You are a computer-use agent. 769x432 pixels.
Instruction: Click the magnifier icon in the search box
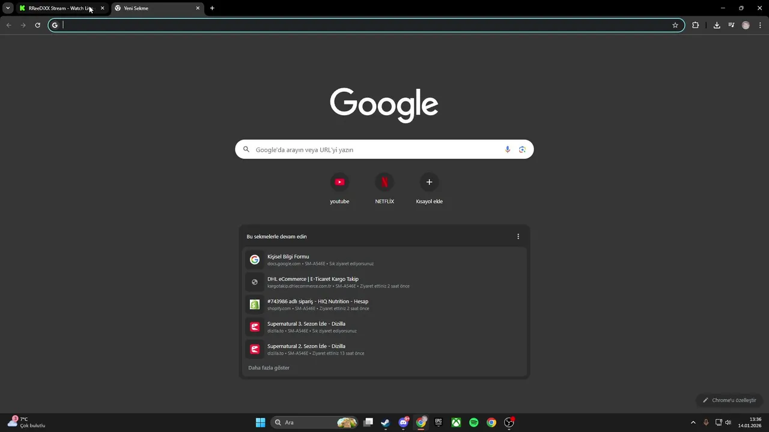(246, 149)
